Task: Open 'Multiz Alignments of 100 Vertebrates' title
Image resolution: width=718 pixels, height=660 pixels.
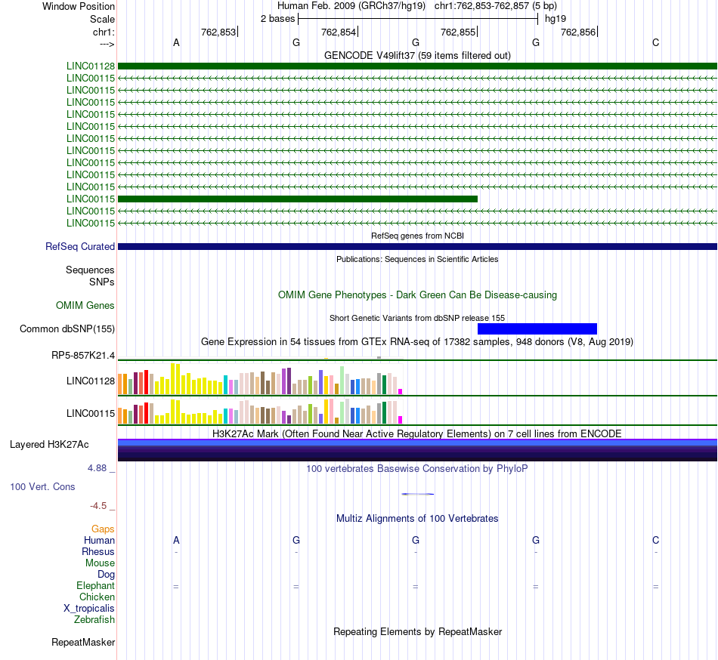Action: click(x=417, y=518)
